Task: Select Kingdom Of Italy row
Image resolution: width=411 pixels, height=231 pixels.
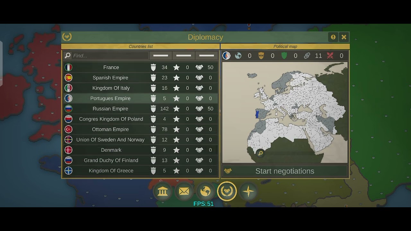Action: tap(141, 88)
